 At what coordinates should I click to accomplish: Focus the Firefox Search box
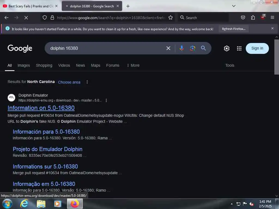pyautogui.click(x=204, y=18)
